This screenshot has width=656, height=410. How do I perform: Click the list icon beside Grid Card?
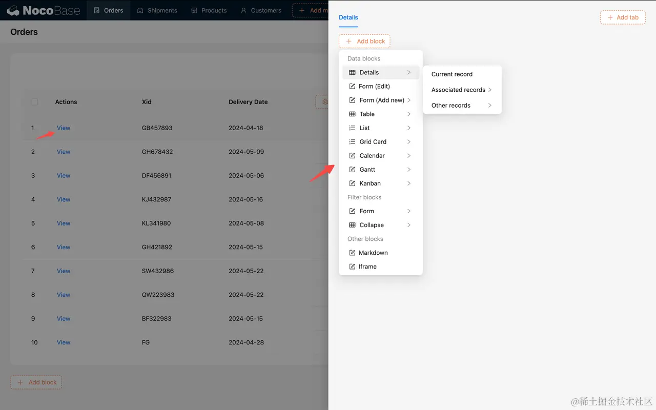(x=352, y=142)
